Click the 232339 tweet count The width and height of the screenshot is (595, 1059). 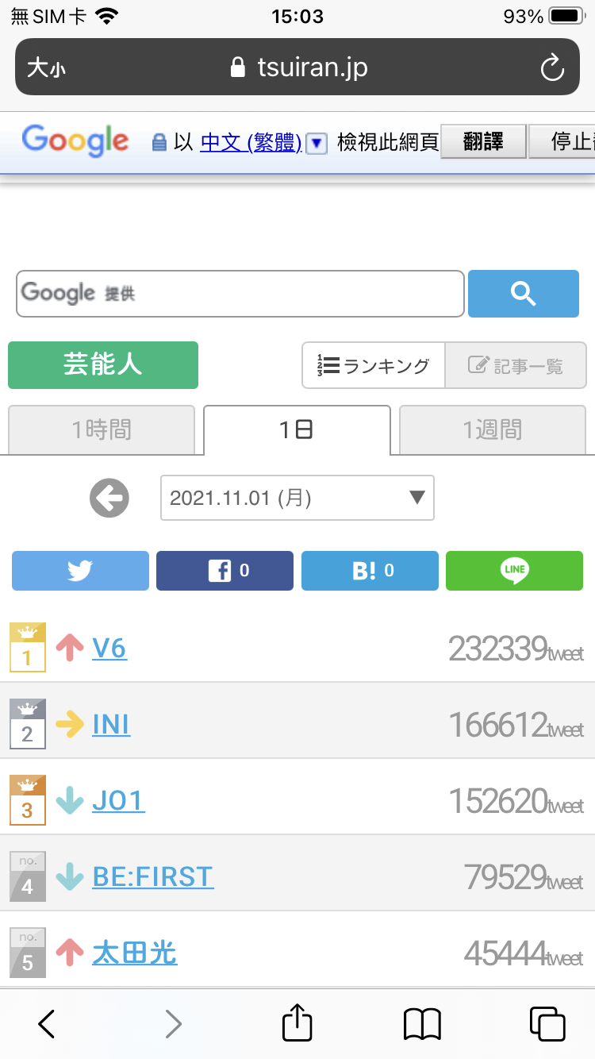tap(516, 649)
